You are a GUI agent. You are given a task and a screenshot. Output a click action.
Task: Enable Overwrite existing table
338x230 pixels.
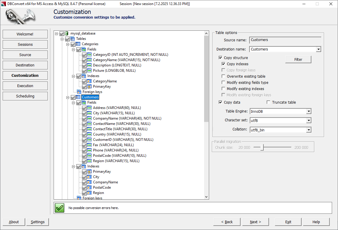[x=223, y=76]
